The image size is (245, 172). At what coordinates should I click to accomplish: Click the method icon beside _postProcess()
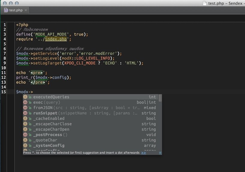tap(26, 135)
